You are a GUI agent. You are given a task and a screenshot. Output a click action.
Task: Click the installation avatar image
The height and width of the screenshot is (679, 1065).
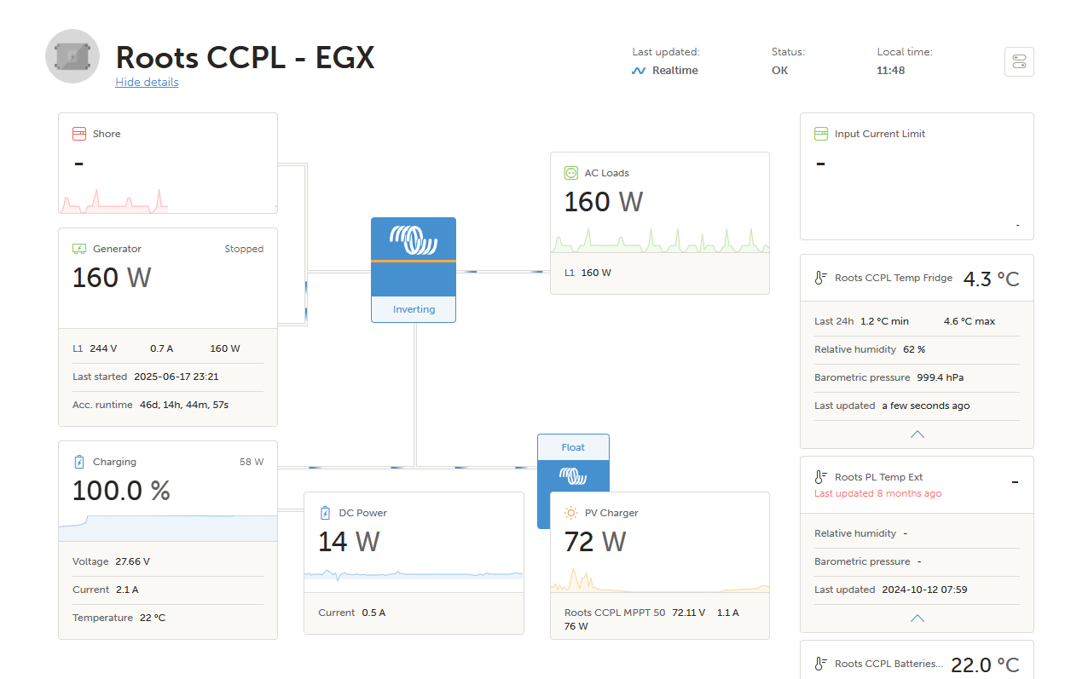pos(72,56)
